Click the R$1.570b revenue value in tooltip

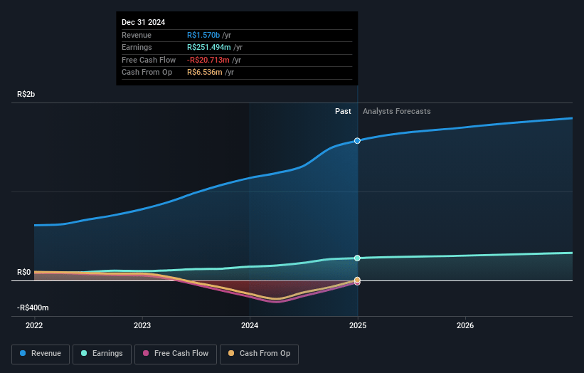point(203,35)
